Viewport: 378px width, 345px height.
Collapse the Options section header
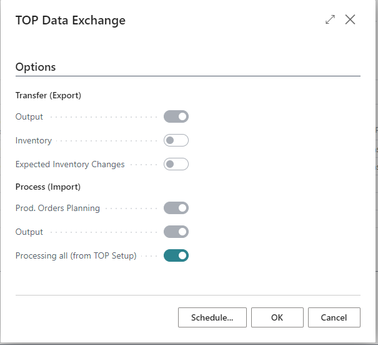(36, 67)
